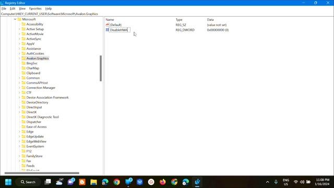Expand the AppV key

[19, 44]
